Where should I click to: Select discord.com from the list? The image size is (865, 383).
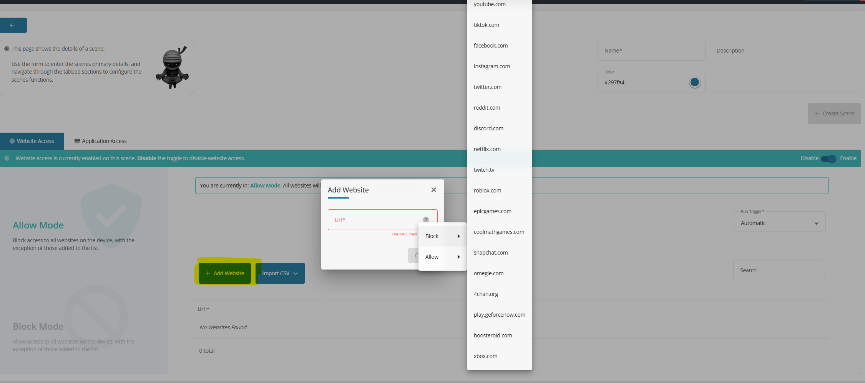[499, 128]
